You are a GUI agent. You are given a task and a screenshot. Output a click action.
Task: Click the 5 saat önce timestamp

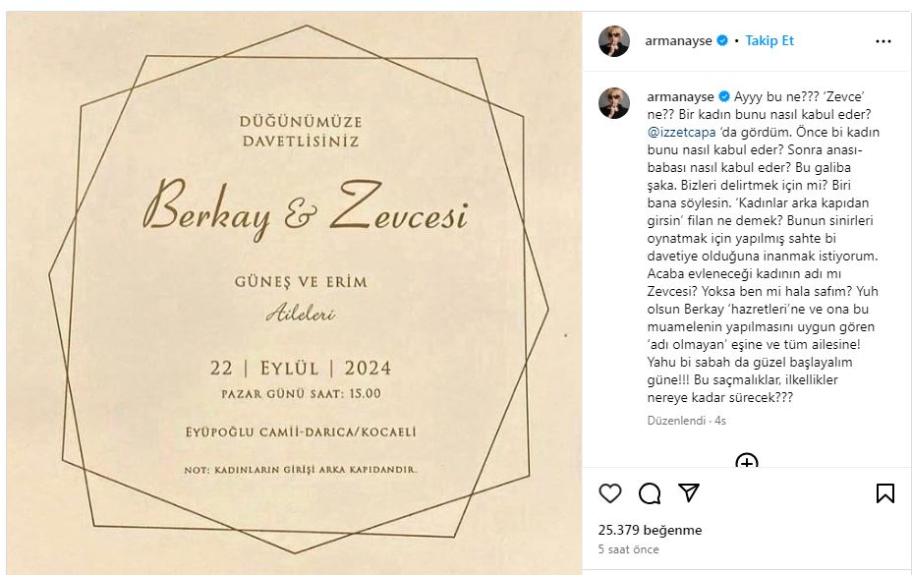(x=628, y=548)
